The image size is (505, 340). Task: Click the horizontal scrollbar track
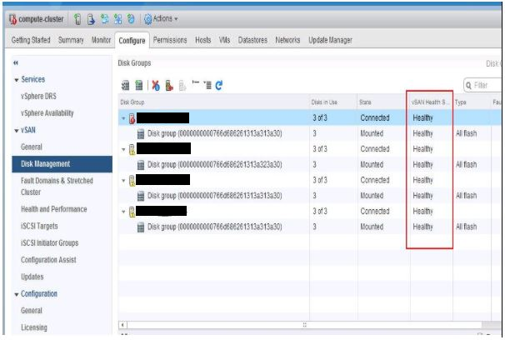(x=304, y=325)
